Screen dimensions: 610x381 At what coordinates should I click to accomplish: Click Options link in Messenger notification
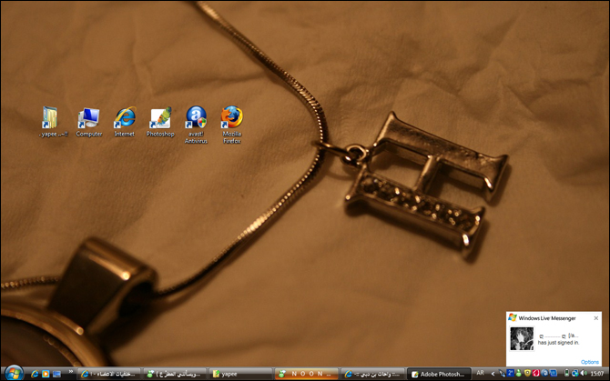tap(590, 362)
